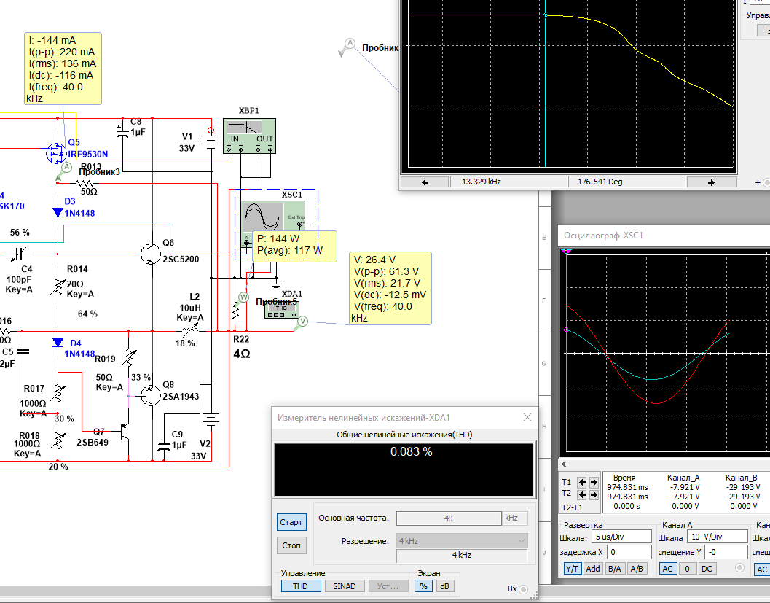770x603 pixels.
Task: Toggle display units to dB
Action: (x=444, y=586)
